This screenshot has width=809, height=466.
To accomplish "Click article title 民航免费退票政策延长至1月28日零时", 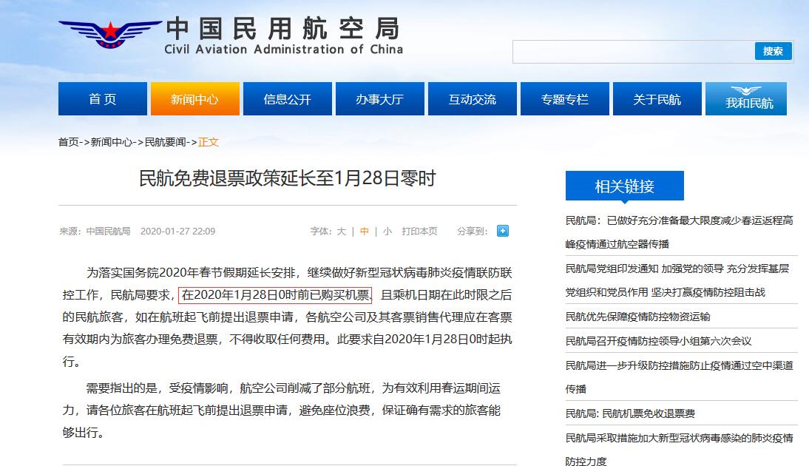I will (x=288, y=178).
